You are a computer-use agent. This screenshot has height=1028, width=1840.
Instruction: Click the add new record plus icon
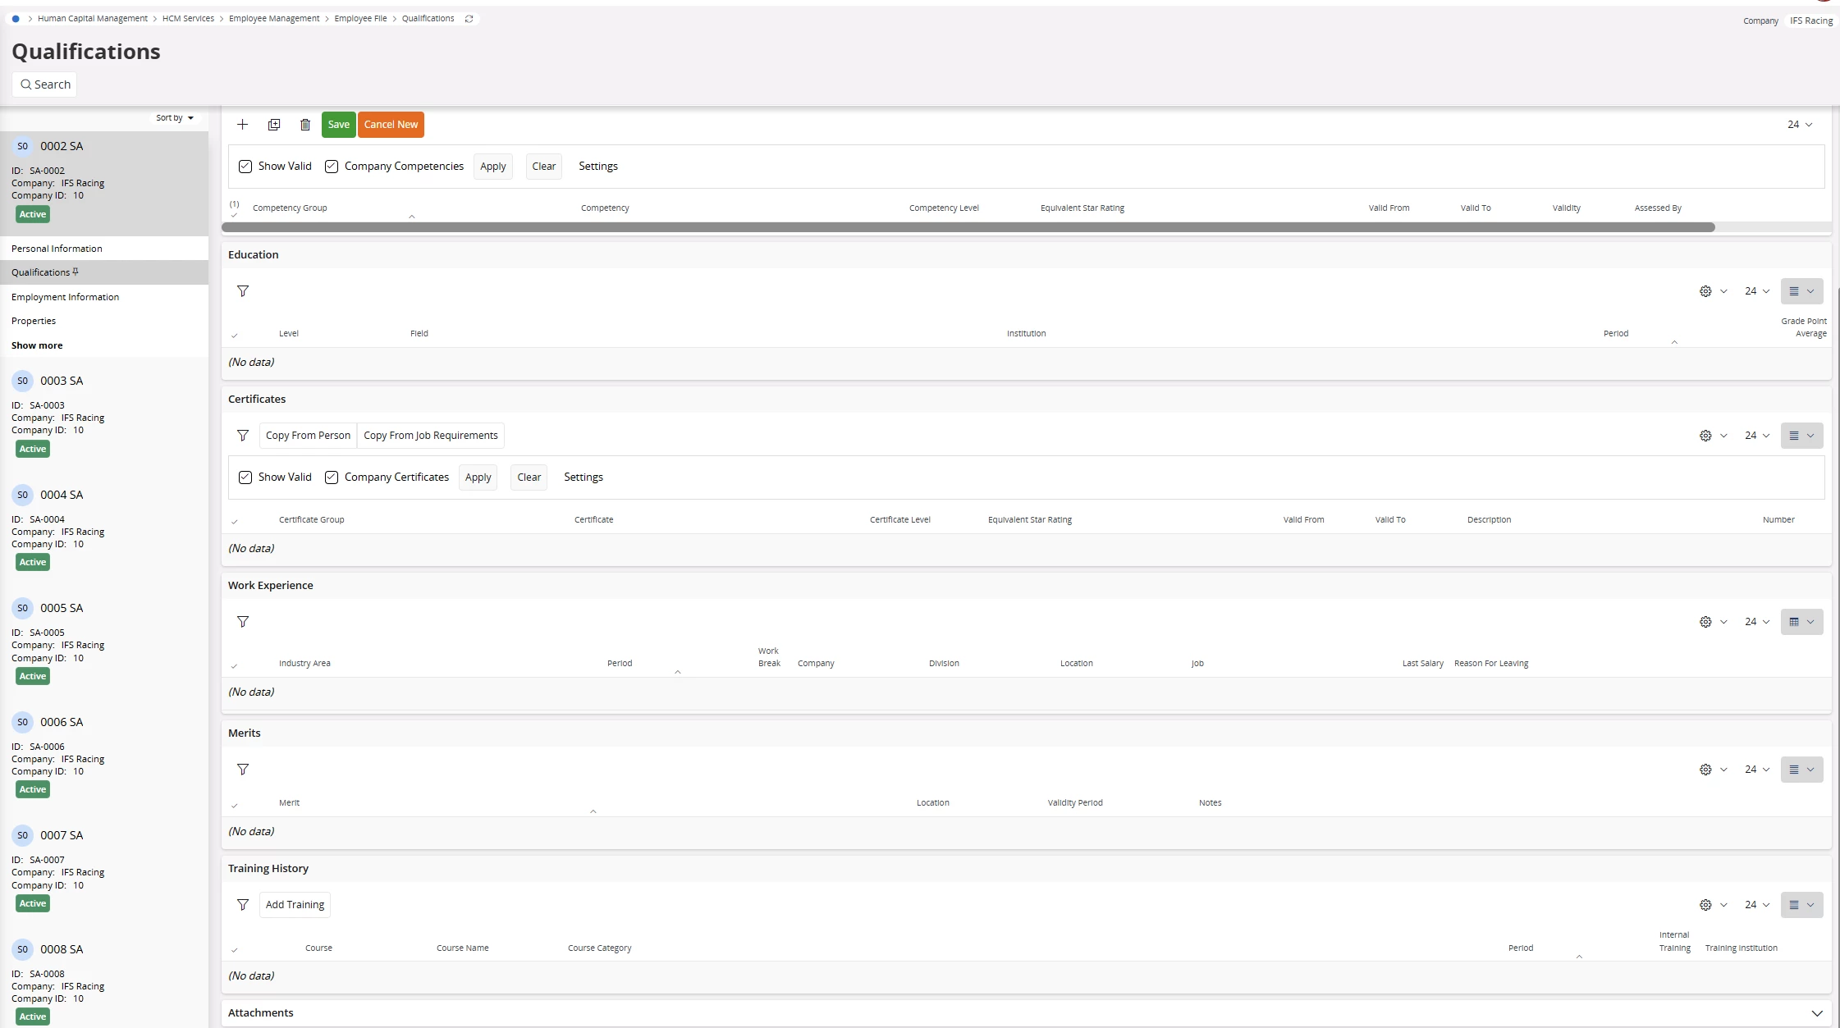(242, 125)
